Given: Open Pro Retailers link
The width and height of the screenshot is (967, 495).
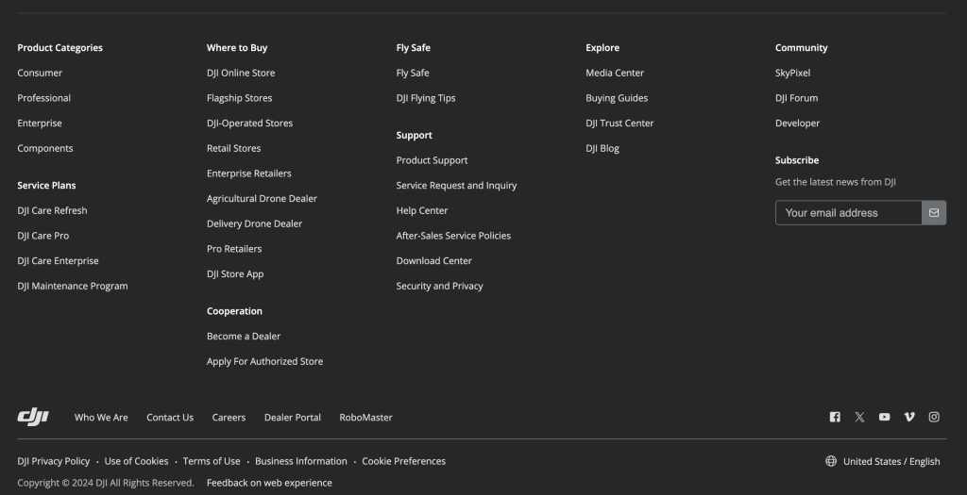Looking at the screenshot, I should pos(234,249).
